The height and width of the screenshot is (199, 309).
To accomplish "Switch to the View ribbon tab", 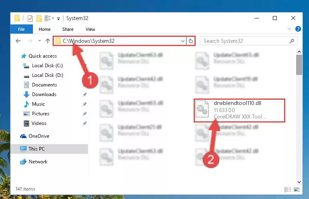I will pos(90,29).
